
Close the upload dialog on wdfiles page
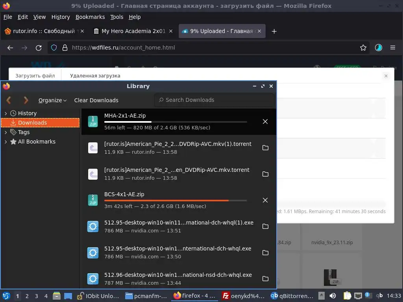click(x=386, y=76)
